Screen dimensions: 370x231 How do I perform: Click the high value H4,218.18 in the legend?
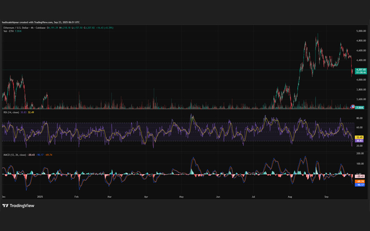coord(65,28)
